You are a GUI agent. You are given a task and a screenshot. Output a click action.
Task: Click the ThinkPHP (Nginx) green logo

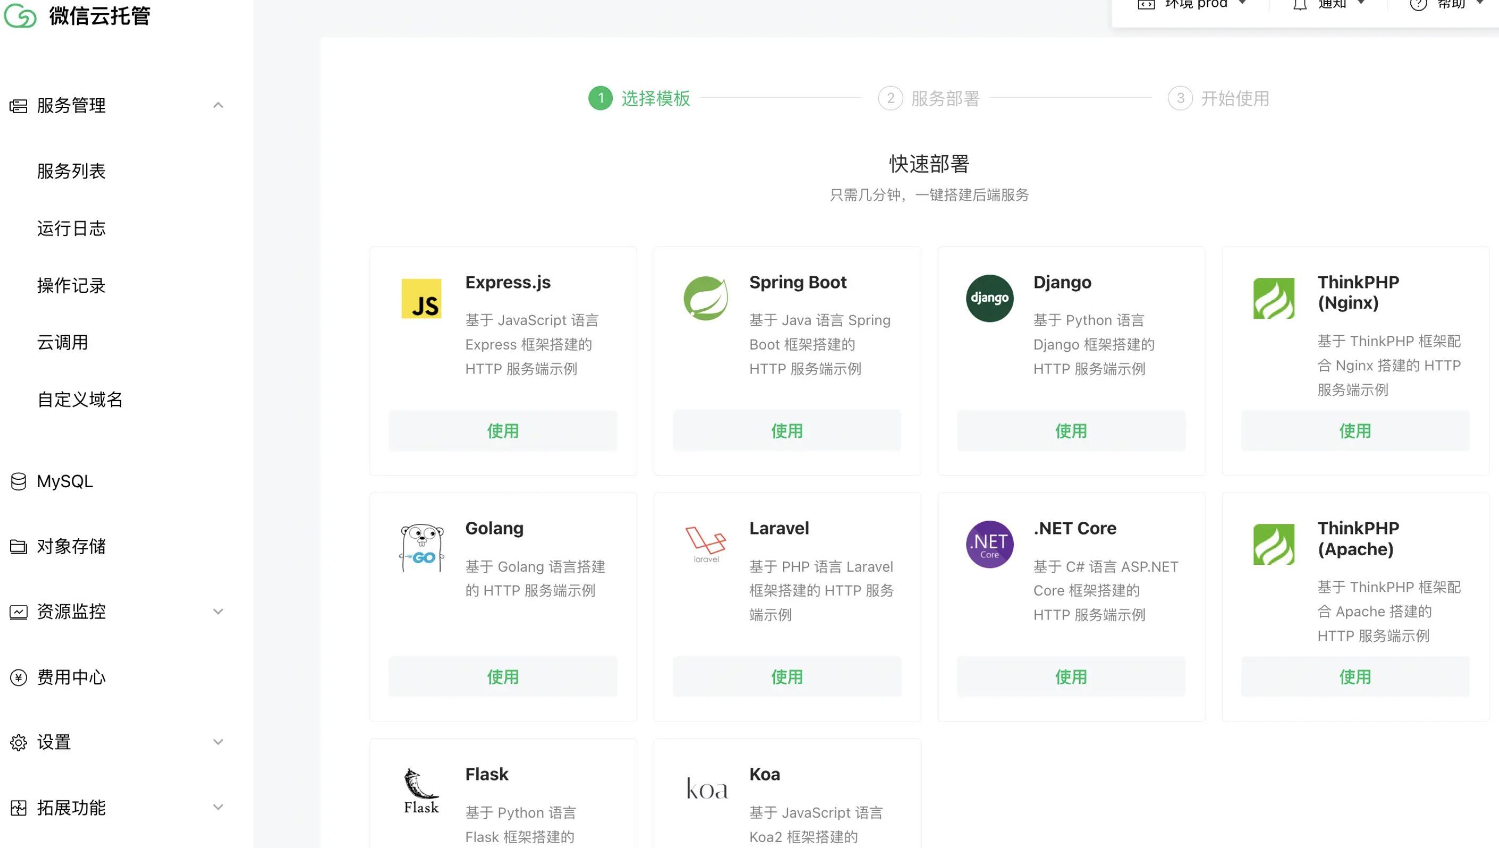coord(1274,298)
